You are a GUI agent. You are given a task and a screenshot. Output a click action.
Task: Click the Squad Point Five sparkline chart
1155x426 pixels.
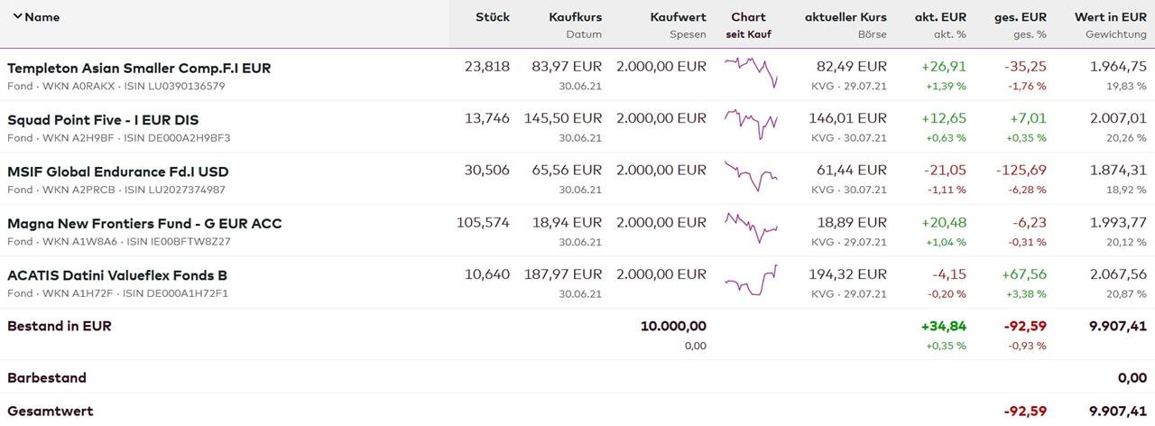pyautogui.click(x=751, y=123)
